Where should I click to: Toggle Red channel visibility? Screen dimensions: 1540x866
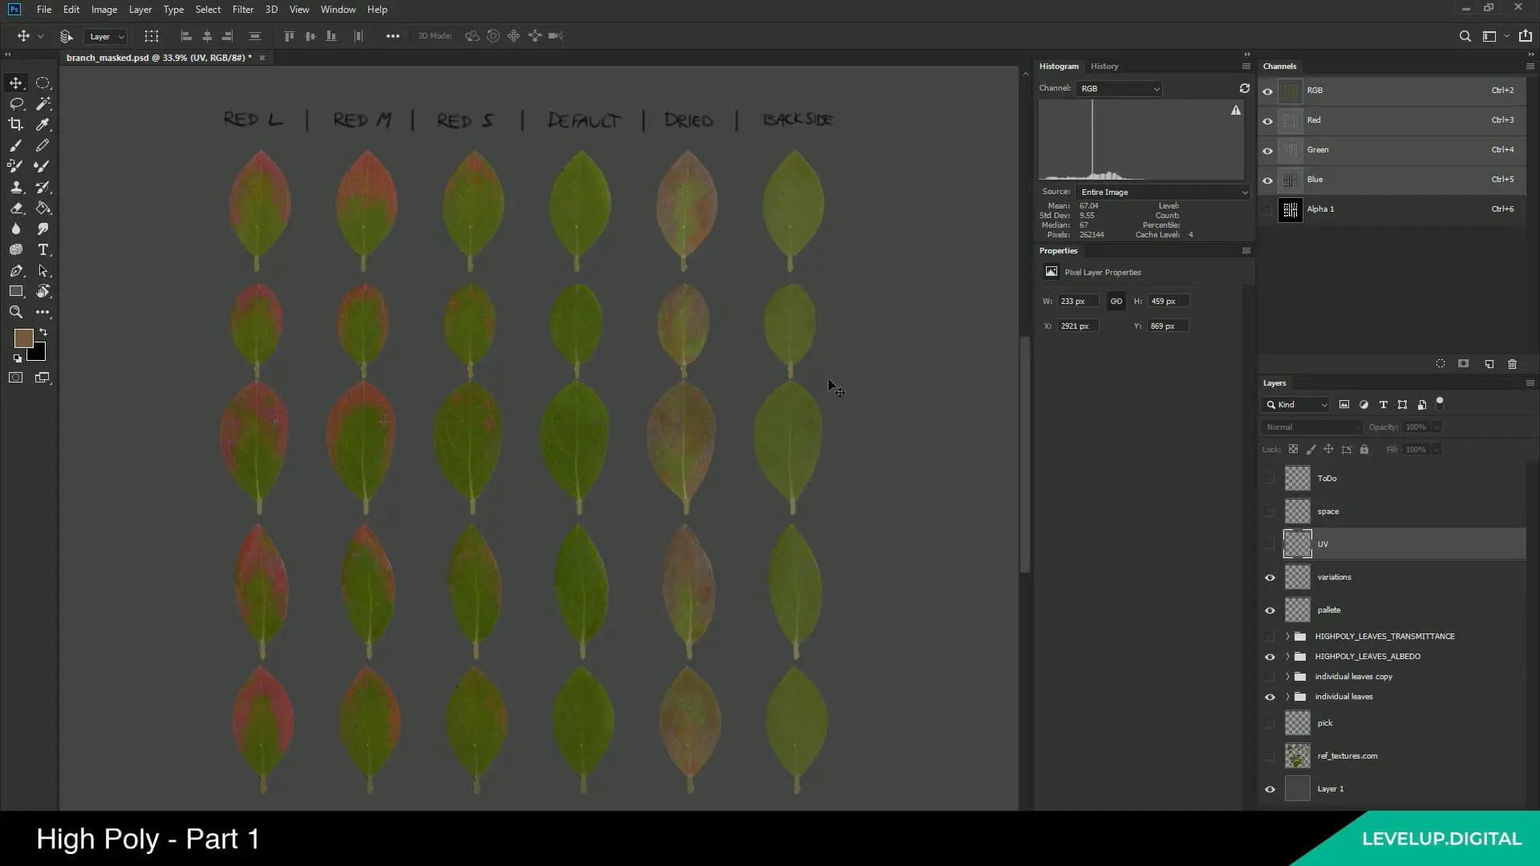[1267, 121]
